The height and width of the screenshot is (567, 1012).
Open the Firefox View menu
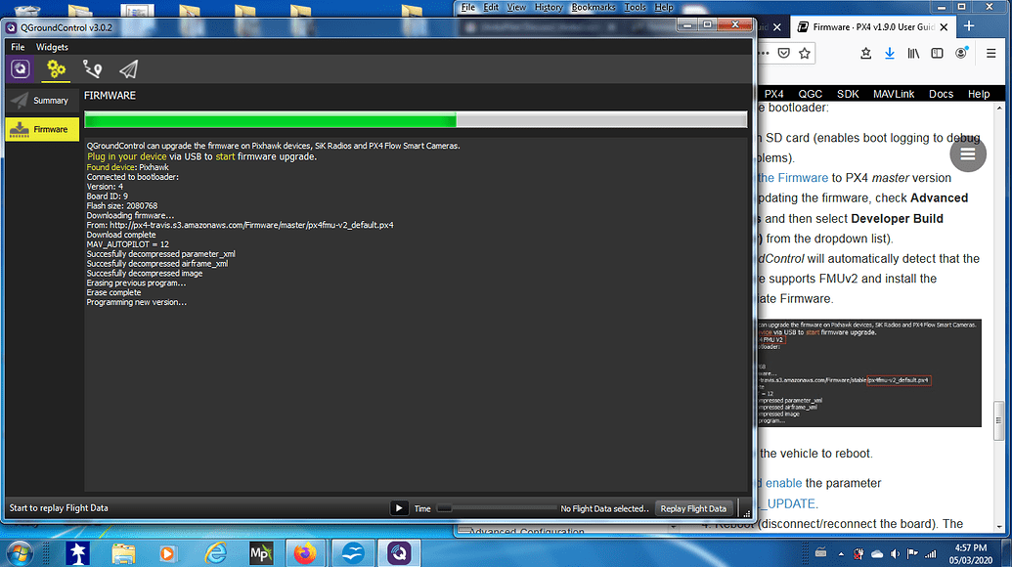(516, 7)
